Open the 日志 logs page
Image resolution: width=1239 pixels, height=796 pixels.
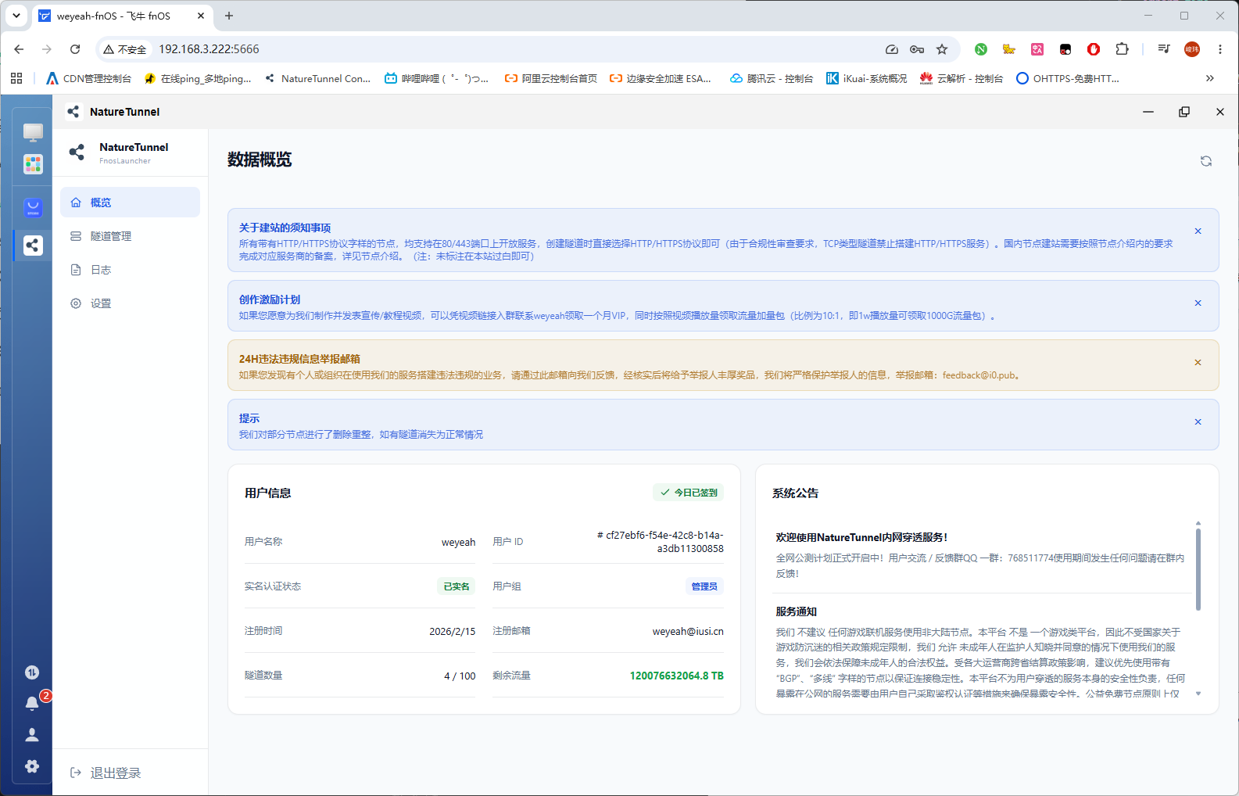130,270
